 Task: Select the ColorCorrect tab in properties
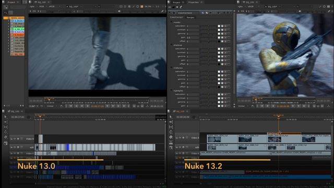pyautogui.click(x=176, y=17)
